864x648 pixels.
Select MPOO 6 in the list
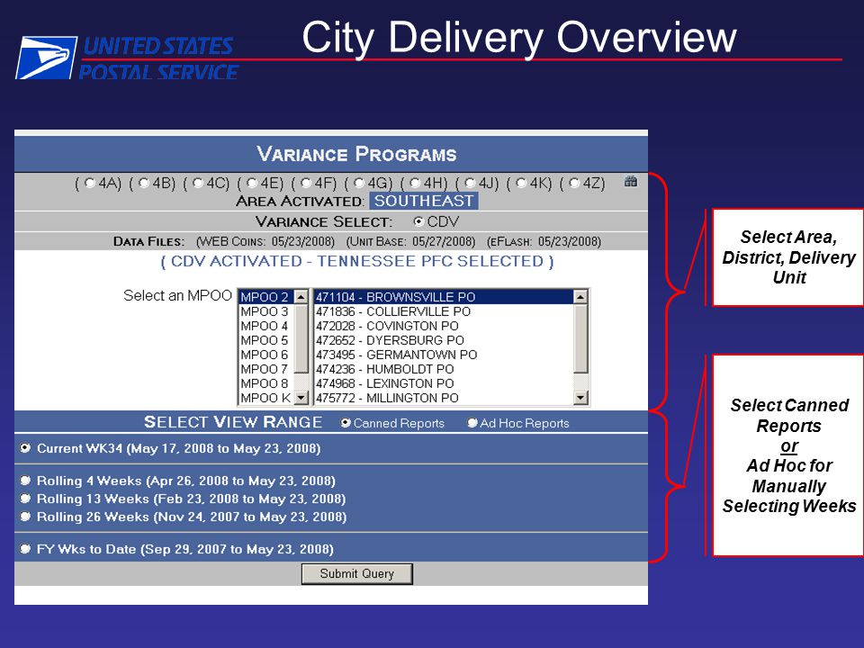265,355
